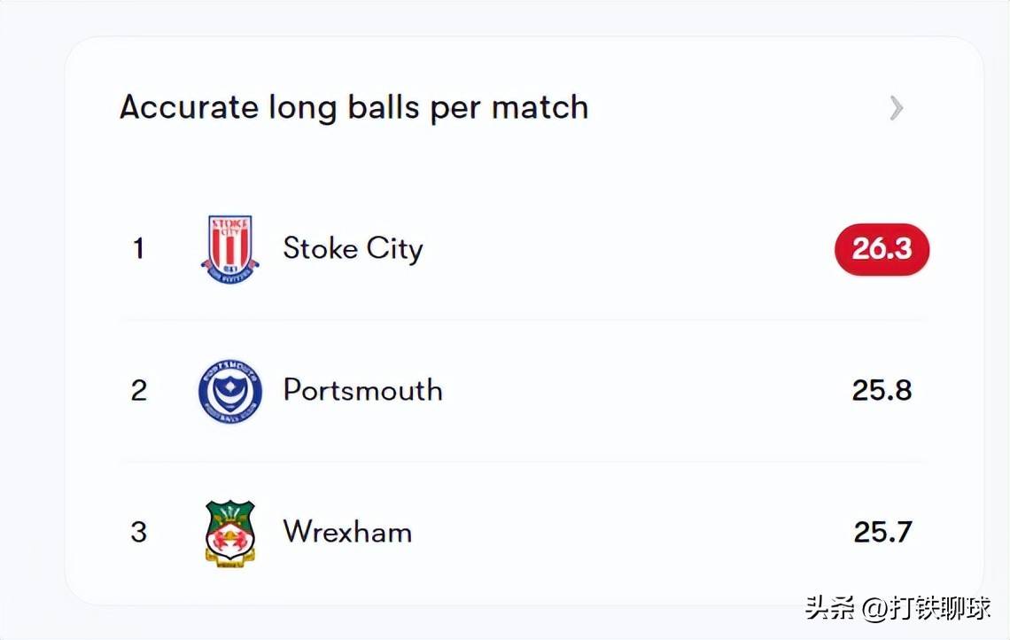Select Portsmouth's 25.8 value
This screenshot has height=640, width=1010.
pyautogui.click(x=882, y=391)
